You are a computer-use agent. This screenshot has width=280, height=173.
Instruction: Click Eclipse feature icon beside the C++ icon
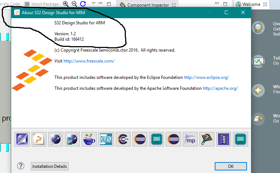(x=140, y=139)
